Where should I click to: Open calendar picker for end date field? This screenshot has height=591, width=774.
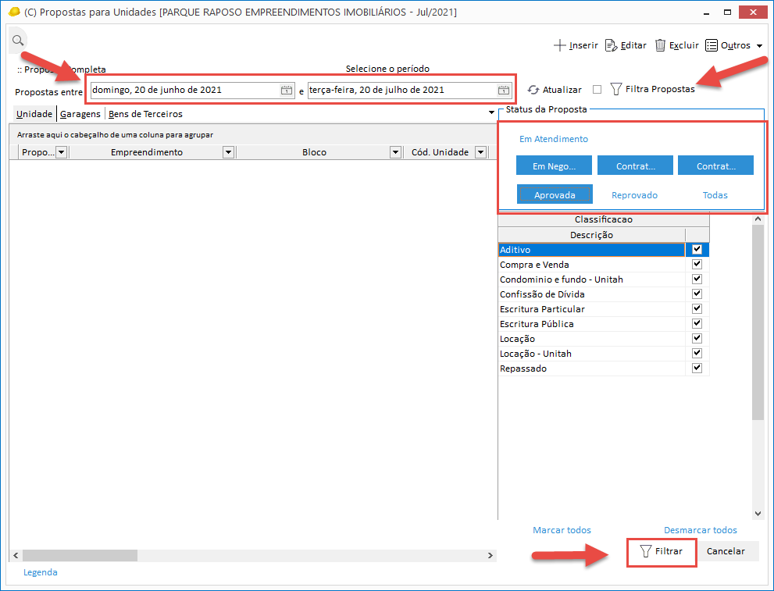click(503, 91)
